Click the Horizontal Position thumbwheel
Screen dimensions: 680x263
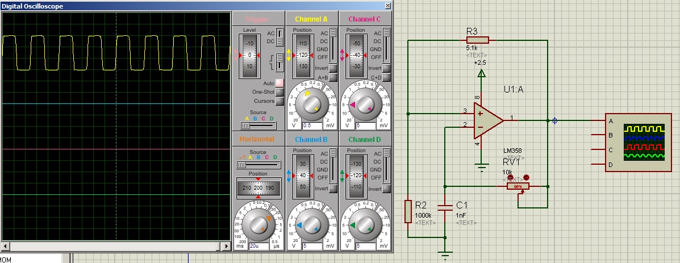pos(258,187)
